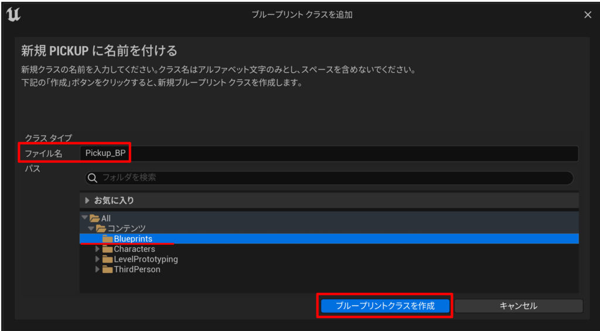Click the コンテンツ open-folder icon
This screenshot has width=600, height=331.
101,228
